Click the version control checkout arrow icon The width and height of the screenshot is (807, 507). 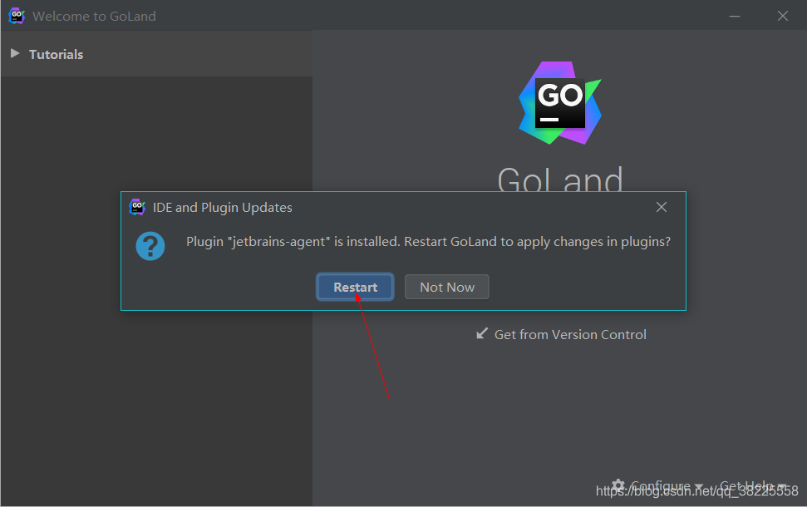pos(482,333)
